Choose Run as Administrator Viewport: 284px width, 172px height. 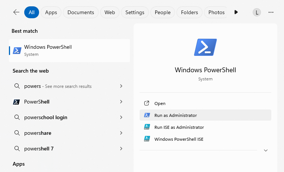(205, 115)
